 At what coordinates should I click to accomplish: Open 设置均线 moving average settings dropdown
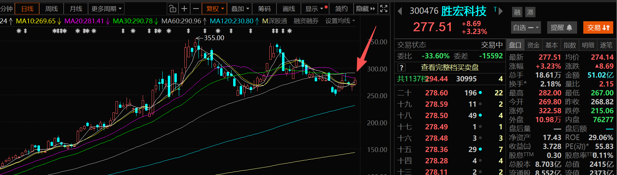(x=340, y=21)
